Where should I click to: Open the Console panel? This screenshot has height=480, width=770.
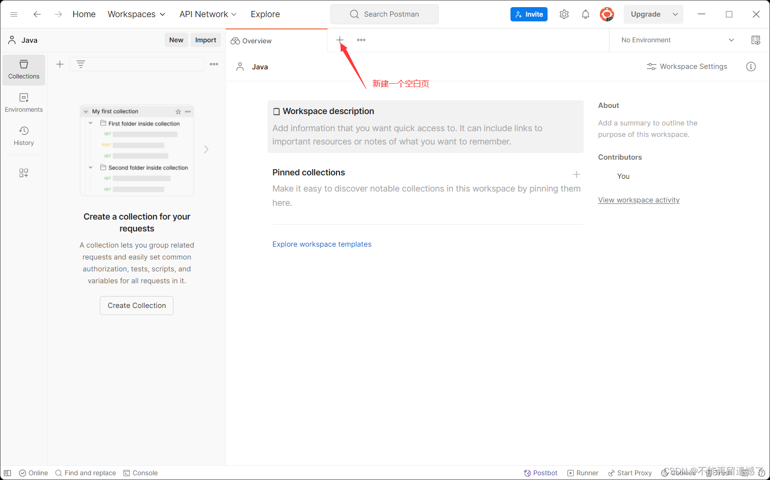(x=141, y=473)
